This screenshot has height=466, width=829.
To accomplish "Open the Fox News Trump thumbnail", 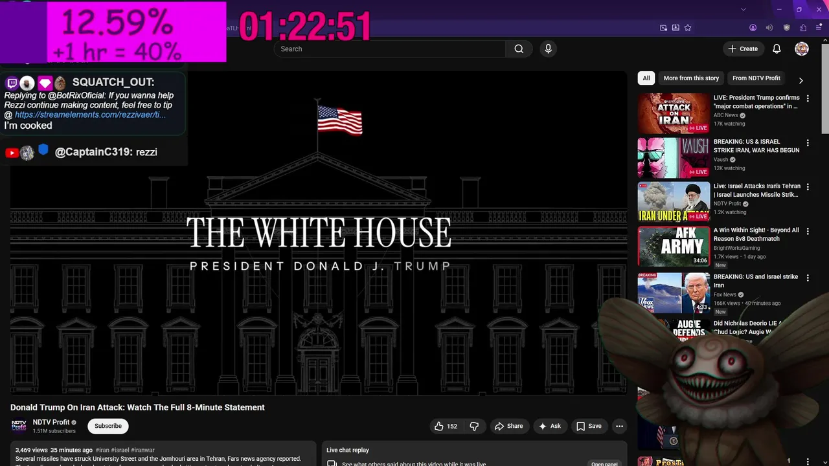I will 674,293.
